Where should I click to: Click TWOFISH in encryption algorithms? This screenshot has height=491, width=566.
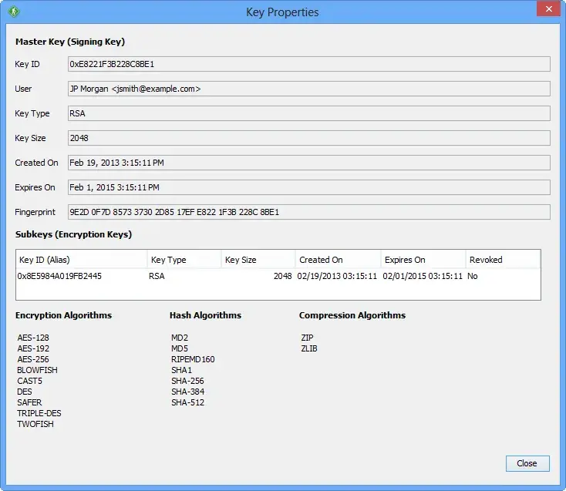(x=35, y=424)
